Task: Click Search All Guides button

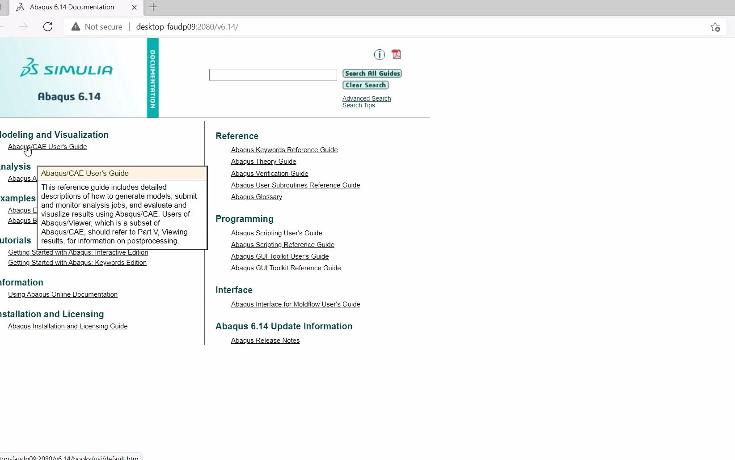Action: (x=372, y=73)
